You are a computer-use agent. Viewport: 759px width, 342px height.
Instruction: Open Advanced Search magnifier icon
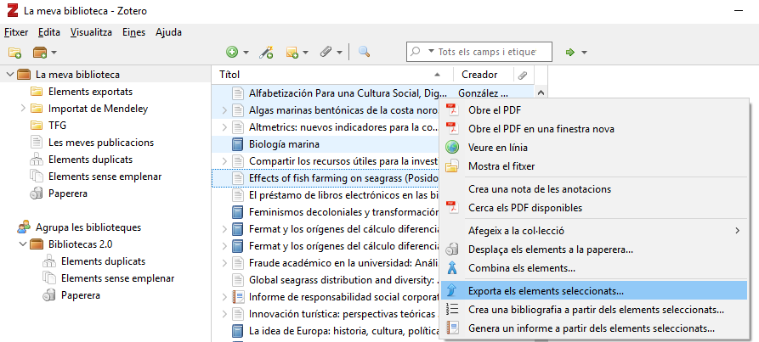tap(364, 52)
